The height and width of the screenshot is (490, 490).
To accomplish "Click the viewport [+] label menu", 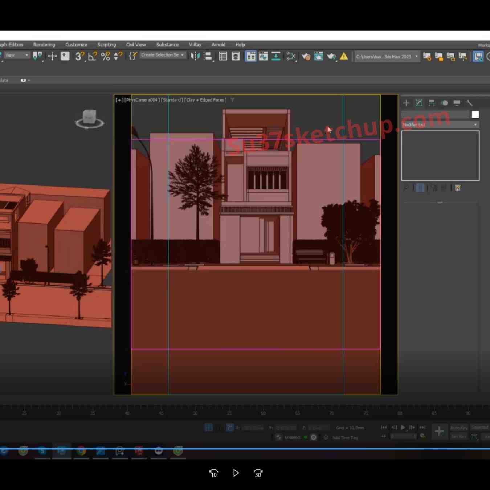I will click(119, 100).
